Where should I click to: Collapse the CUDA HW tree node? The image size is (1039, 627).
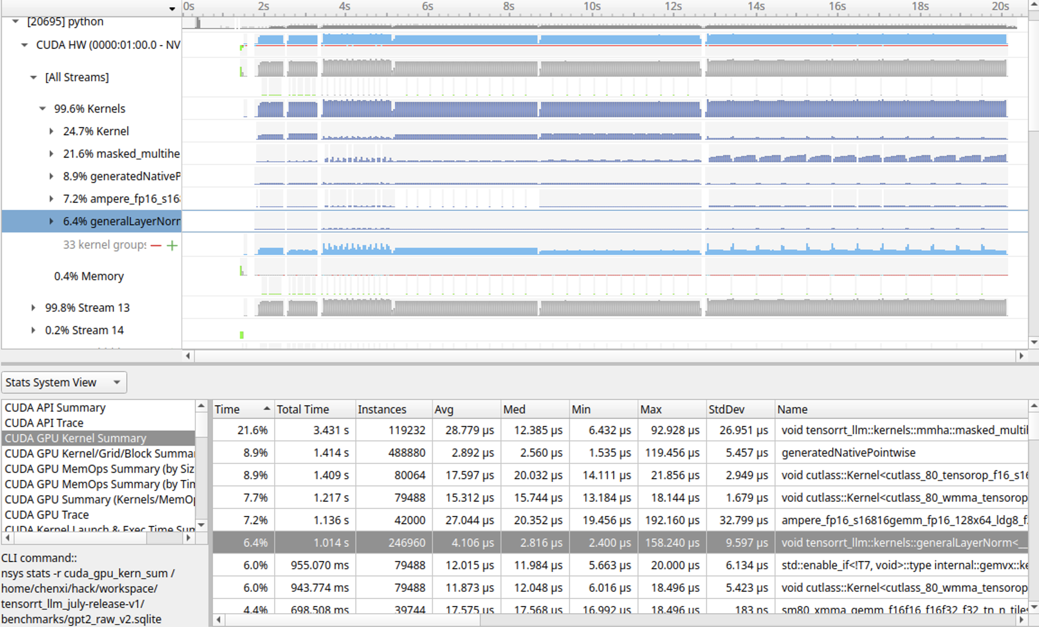click(25, 45)
